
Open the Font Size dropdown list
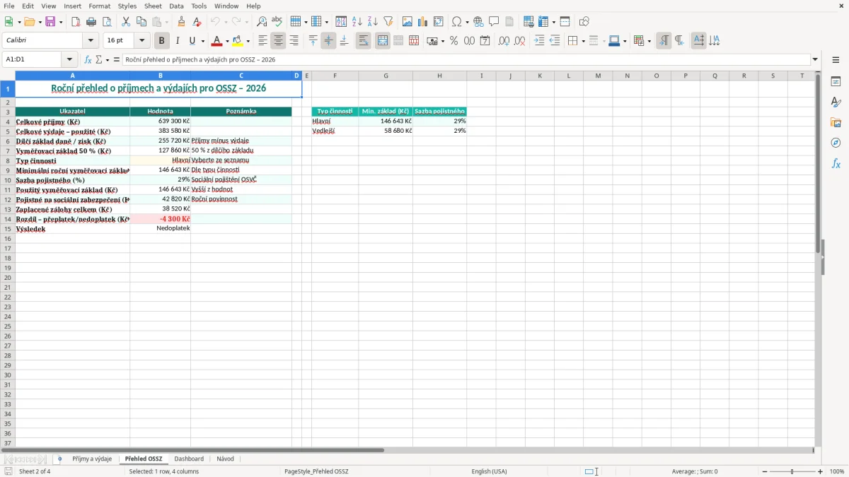pyautogui.click(x=142, y=41)
